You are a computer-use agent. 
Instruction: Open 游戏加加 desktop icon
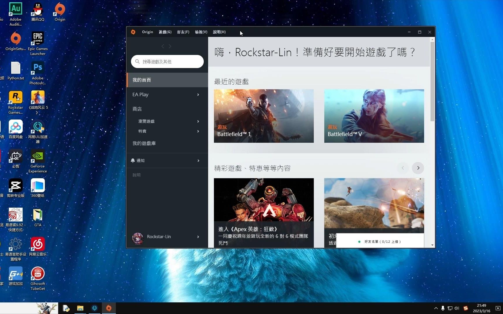point(16,276)
